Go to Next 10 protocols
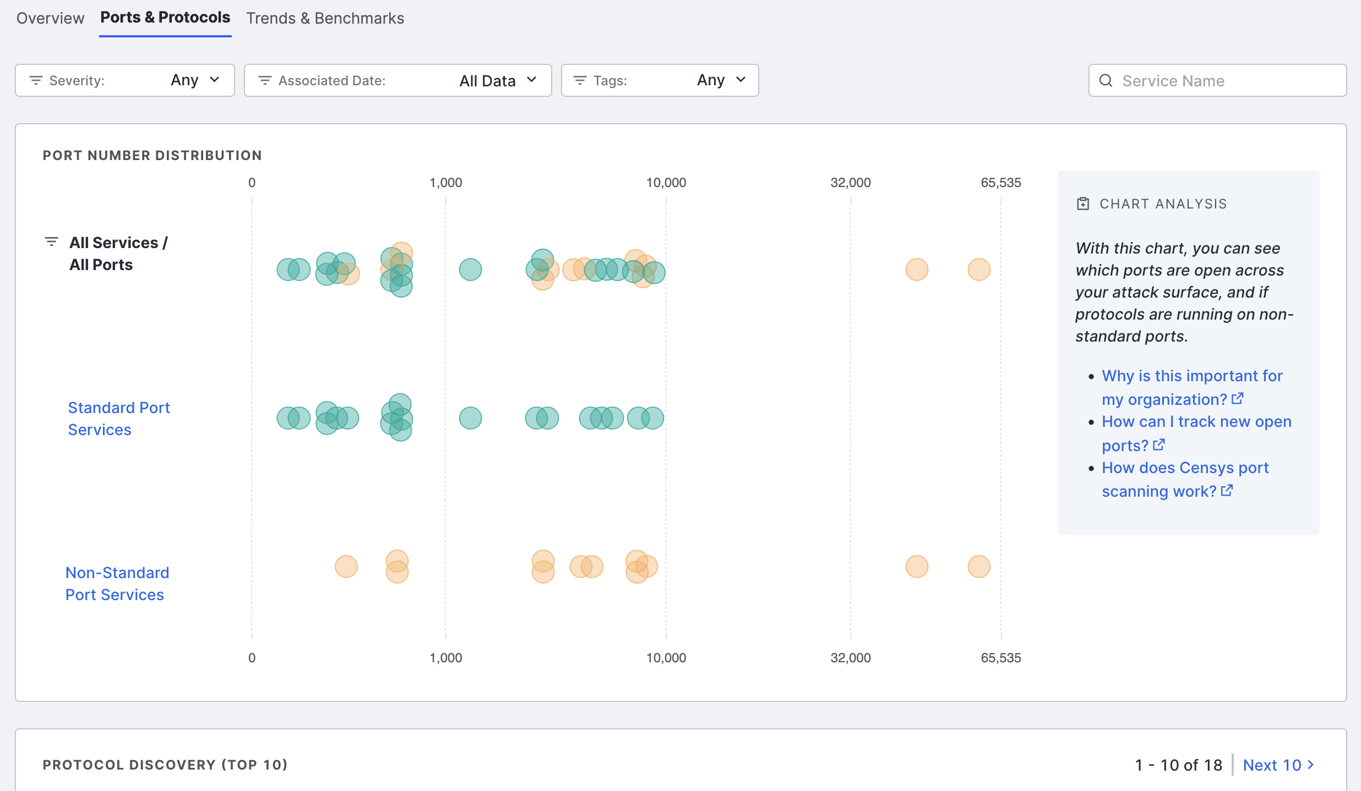Viewport: 1361px width, 791px height. [x=1278, y=765]
